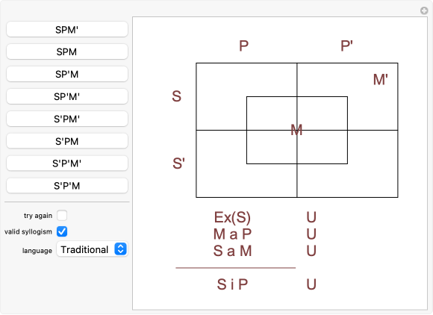Choose the SP'M button
The height and width of the screenshot is (315, 433).
pyautogui.click(x=67, y=74)
